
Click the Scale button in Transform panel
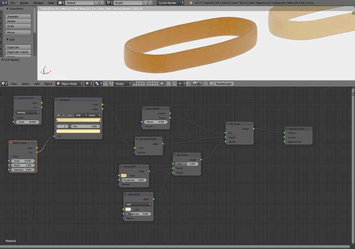(x=18, y=26)
